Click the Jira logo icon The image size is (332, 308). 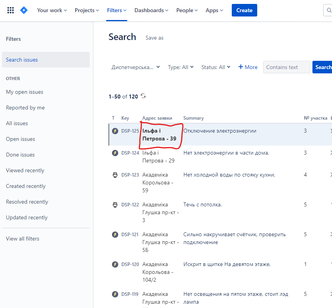pyautogui.click(x=24, y=10)
